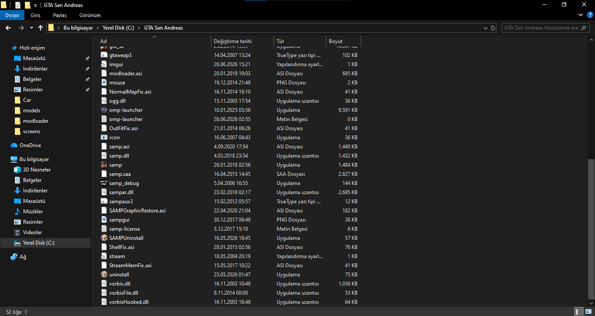
Task: Select Yerel Disk (C:) in sidebar
Action: [x=45, y=243]
